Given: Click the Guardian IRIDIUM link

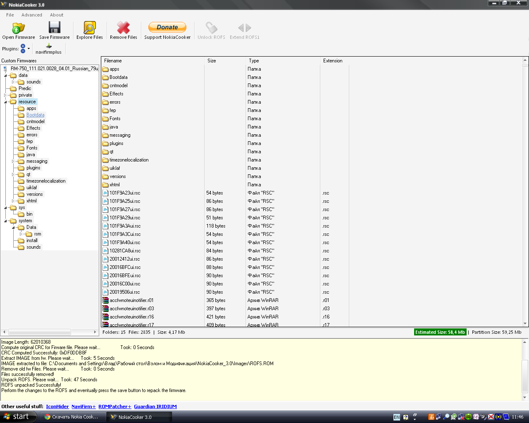Looking at the screenshot, I should point(155,406).
